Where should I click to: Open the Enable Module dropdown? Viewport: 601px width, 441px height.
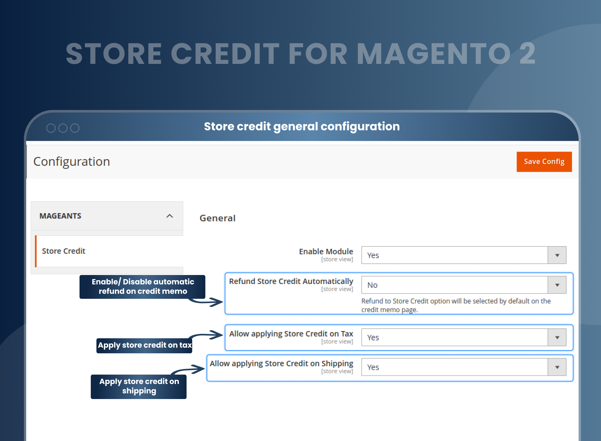[464, 255]
